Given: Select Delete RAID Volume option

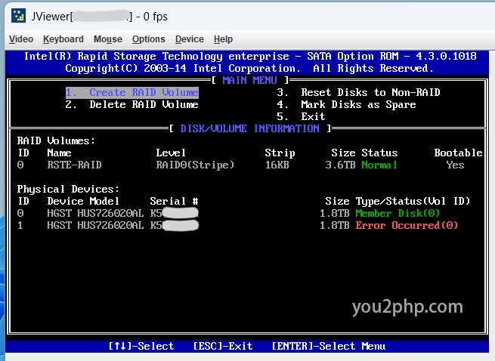Looking at the screenshot, I should [132, 104].
